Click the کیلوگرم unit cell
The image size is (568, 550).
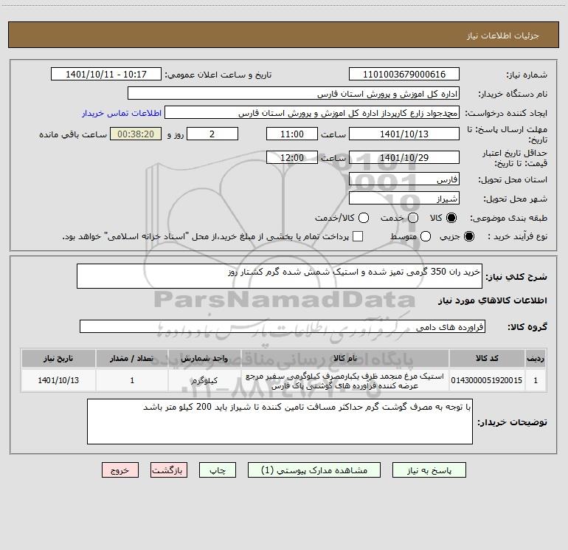pos(204,380)
